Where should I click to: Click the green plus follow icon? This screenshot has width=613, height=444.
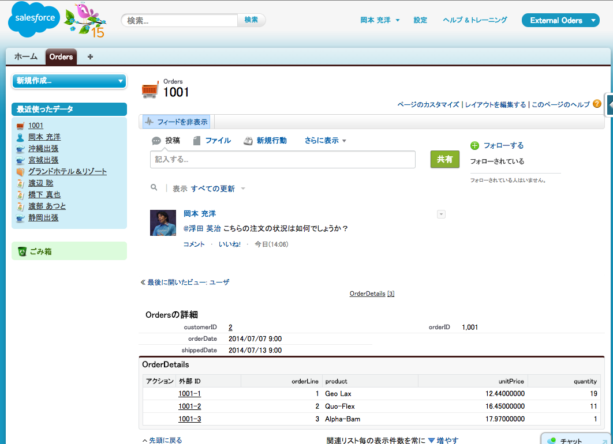(x=474, y=146)
